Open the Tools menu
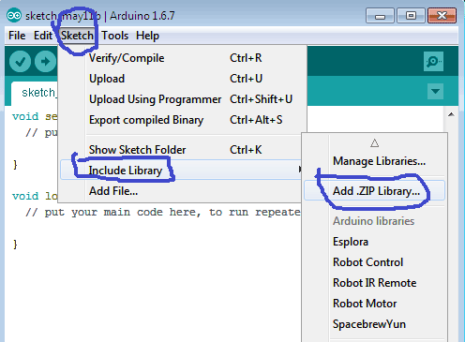 (x=114, y=36)
